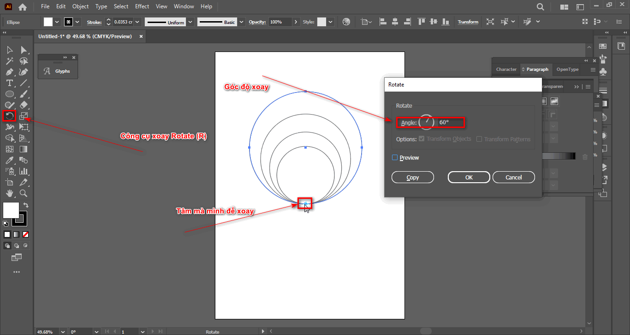
Task: Switch to the OpenType tab
Action: click(x=567, y=69)
